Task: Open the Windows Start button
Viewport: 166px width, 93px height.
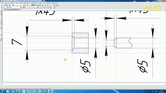Action: coord(2,91)
